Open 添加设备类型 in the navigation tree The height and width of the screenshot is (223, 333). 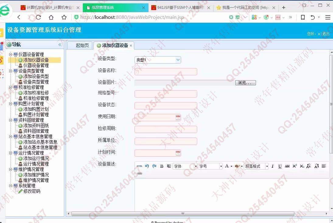pyautogui.click(x=36, y=76)
